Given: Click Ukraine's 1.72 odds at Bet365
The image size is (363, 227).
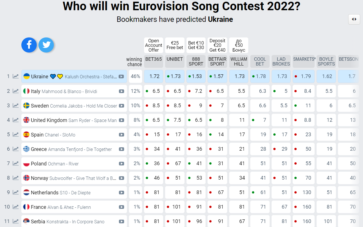Looking at the screenshot, I should pos(154,77).
